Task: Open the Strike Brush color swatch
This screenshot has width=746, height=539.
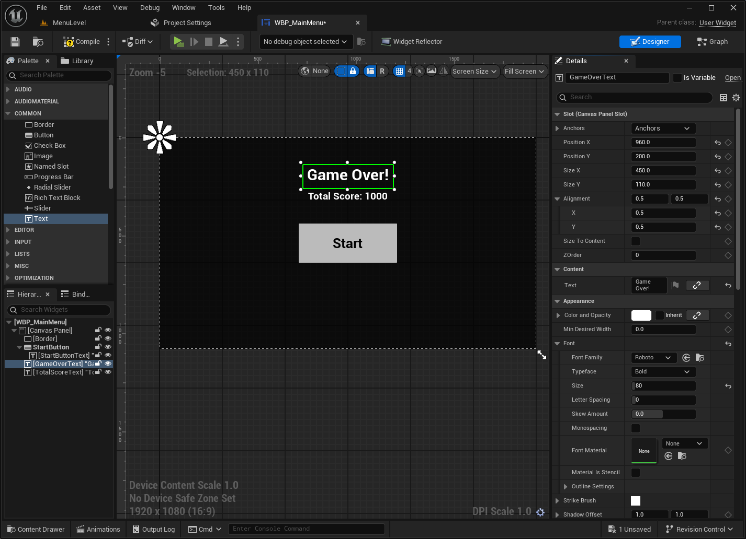Action: 636,501
